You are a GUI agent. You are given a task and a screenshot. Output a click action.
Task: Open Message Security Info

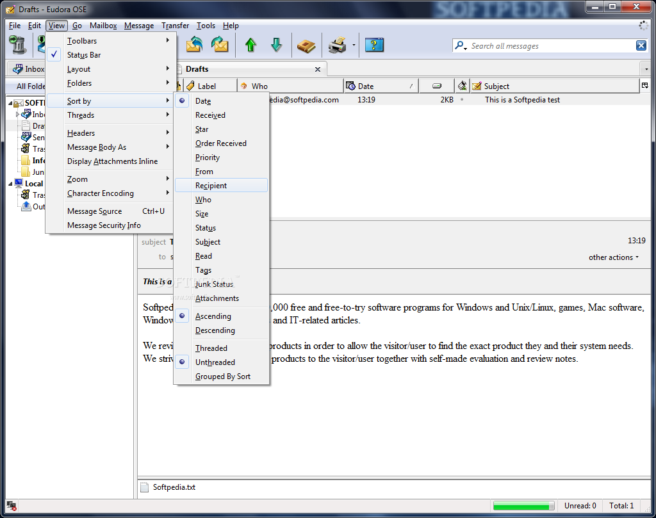[111, 225]
